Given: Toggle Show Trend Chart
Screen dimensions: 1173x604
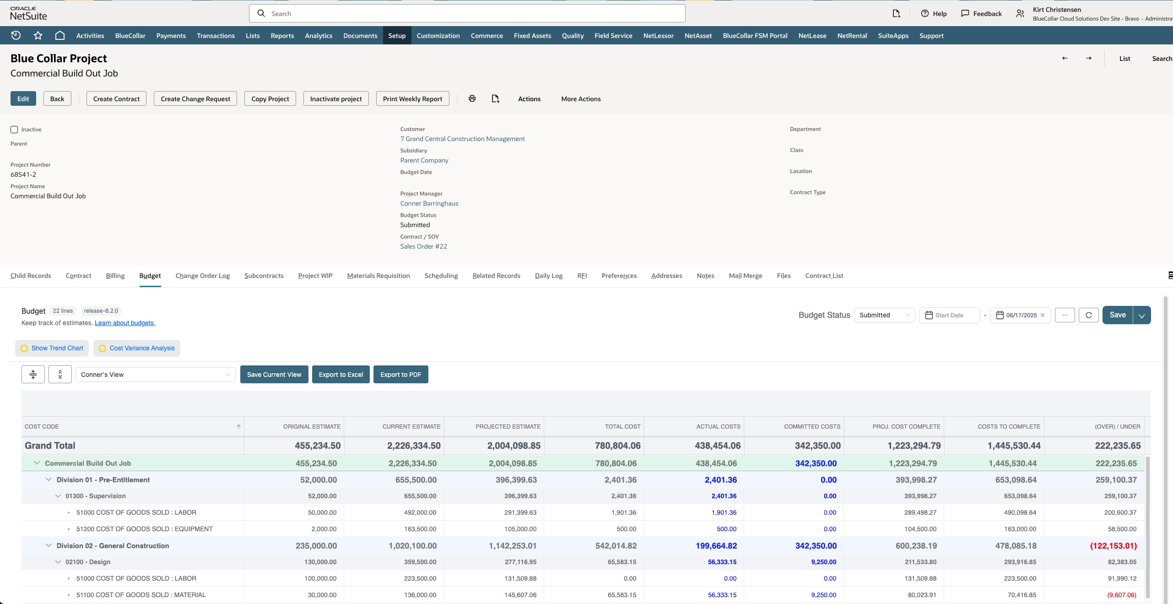Looking at the screenshot, I should pos(52,348).
